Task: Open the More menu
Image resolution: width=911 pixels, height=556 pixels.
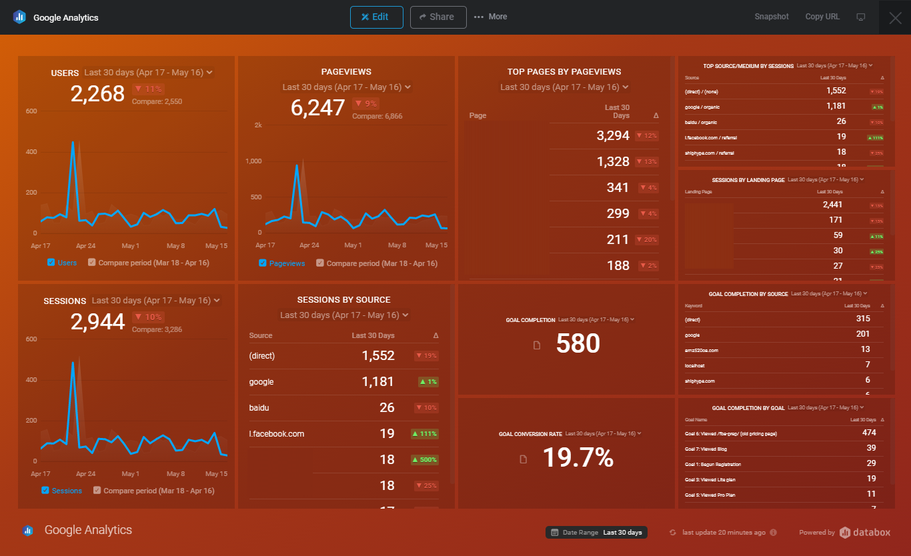Action: (491, 17)
